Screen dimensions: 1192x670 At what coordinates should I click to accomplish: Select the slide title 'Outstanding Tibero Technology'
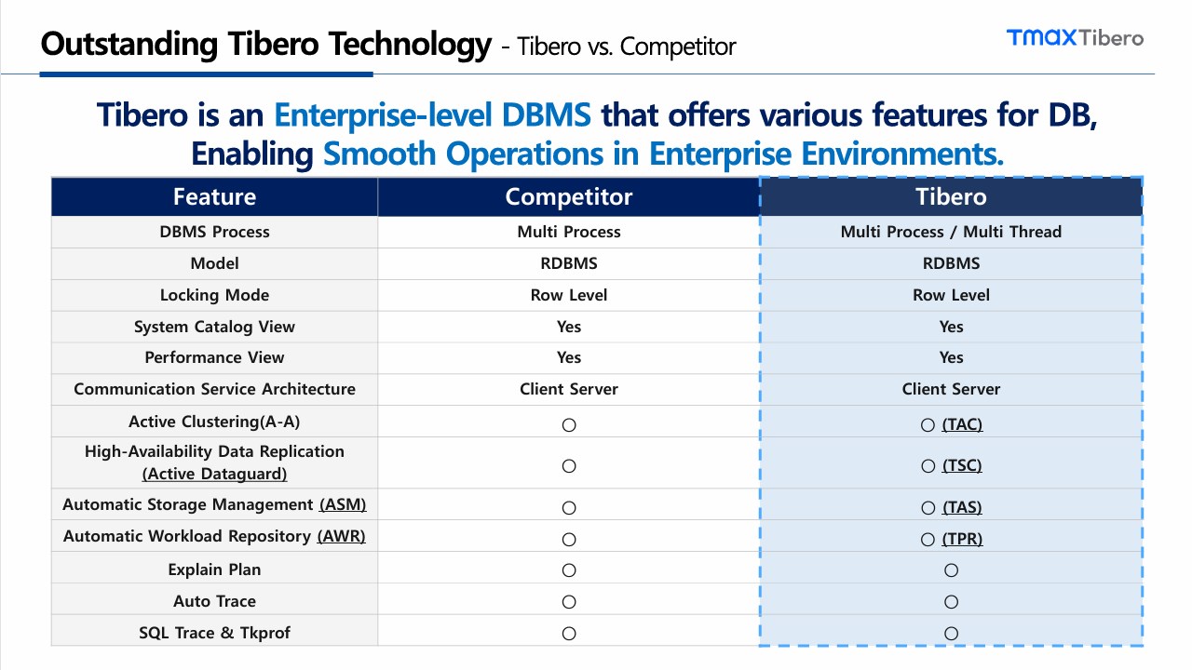coord(265,44)
